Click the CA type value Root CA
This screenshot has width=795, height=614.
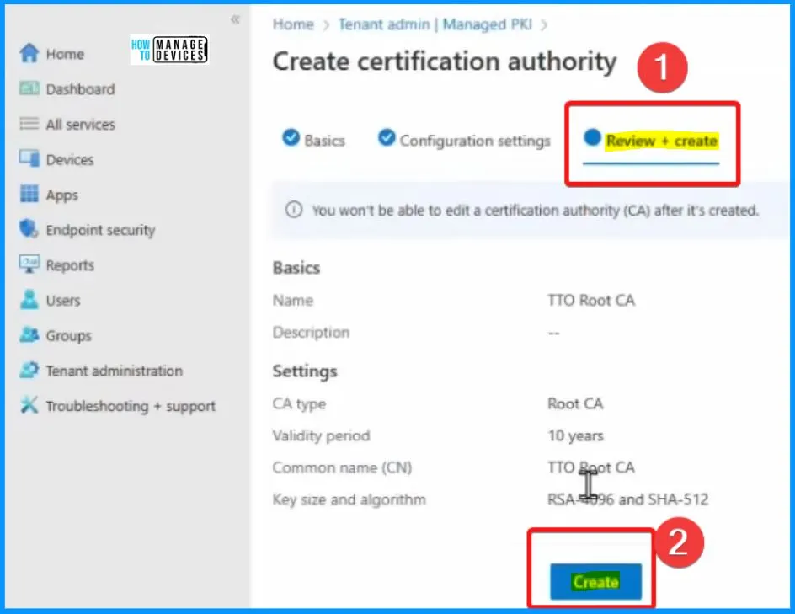tap(575, 403)
